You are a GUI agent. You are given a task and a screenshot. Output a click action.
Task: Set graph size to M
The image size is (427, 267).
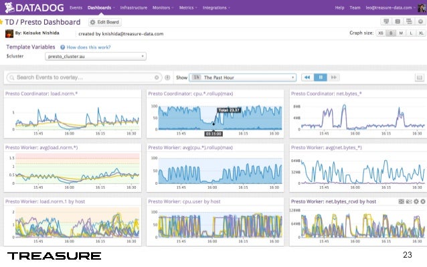click(x=401, y=33)
